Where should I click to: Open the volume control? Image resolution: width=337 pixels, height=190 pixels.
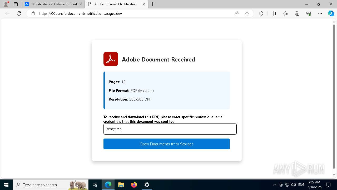pos(294,185)
